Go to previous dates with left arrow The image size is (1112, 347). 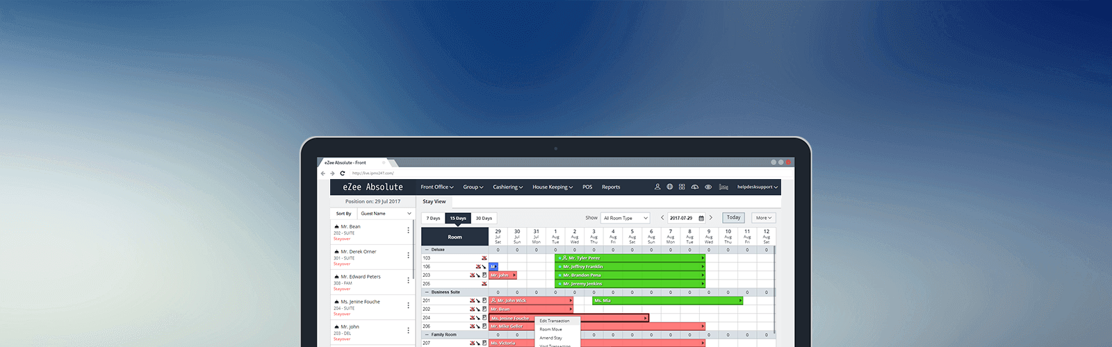point(662,218)
